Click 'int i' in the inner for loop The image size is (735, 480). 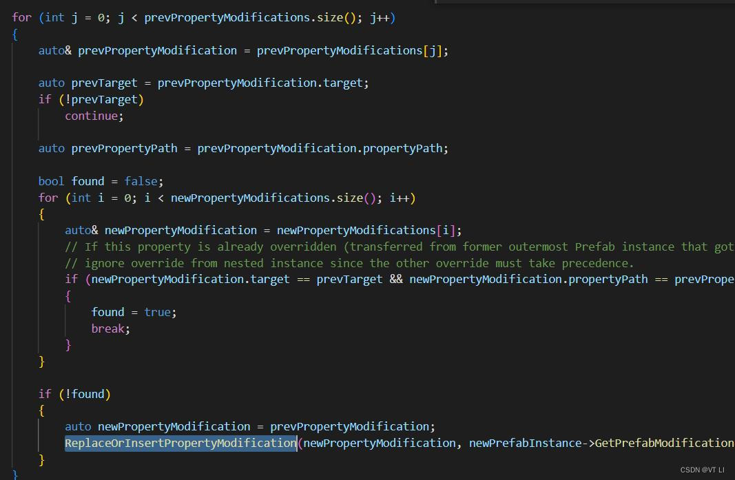(87, 198)
